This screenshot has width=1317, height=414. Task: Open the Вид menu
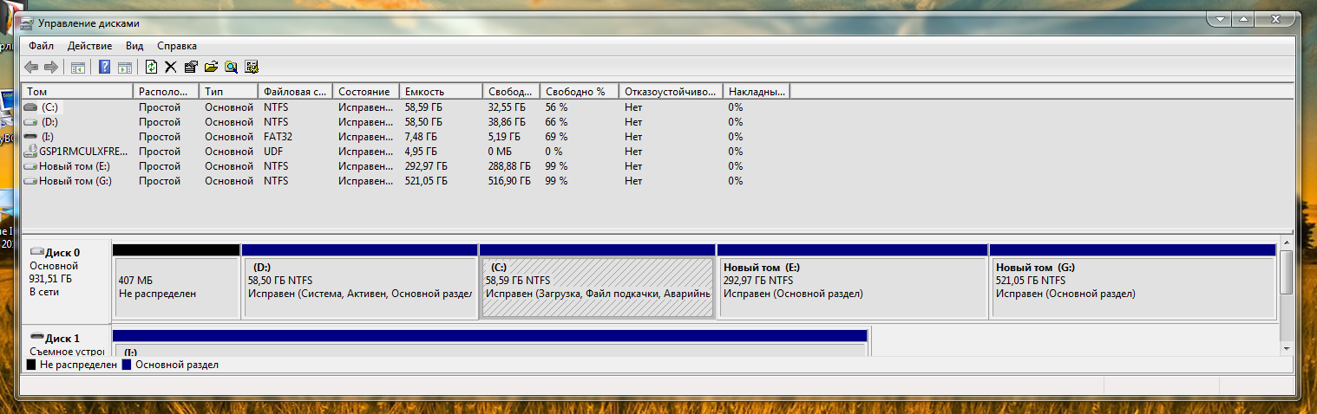pyautogui.click(x=134, y=46)
